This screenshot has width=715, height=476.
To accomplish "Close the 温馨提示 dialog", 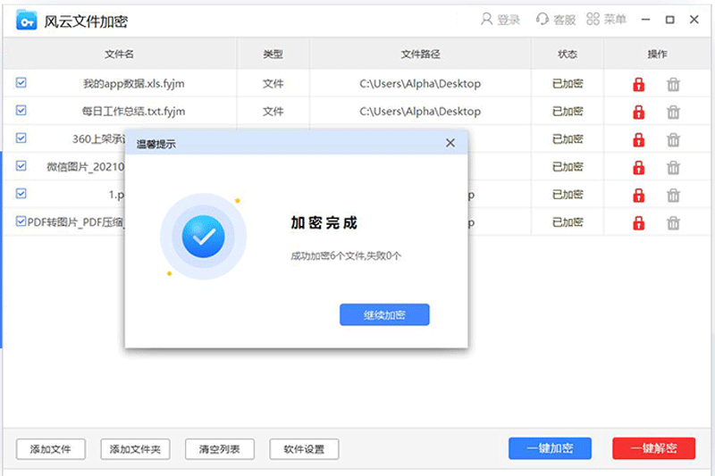I will tap(450, 143).
